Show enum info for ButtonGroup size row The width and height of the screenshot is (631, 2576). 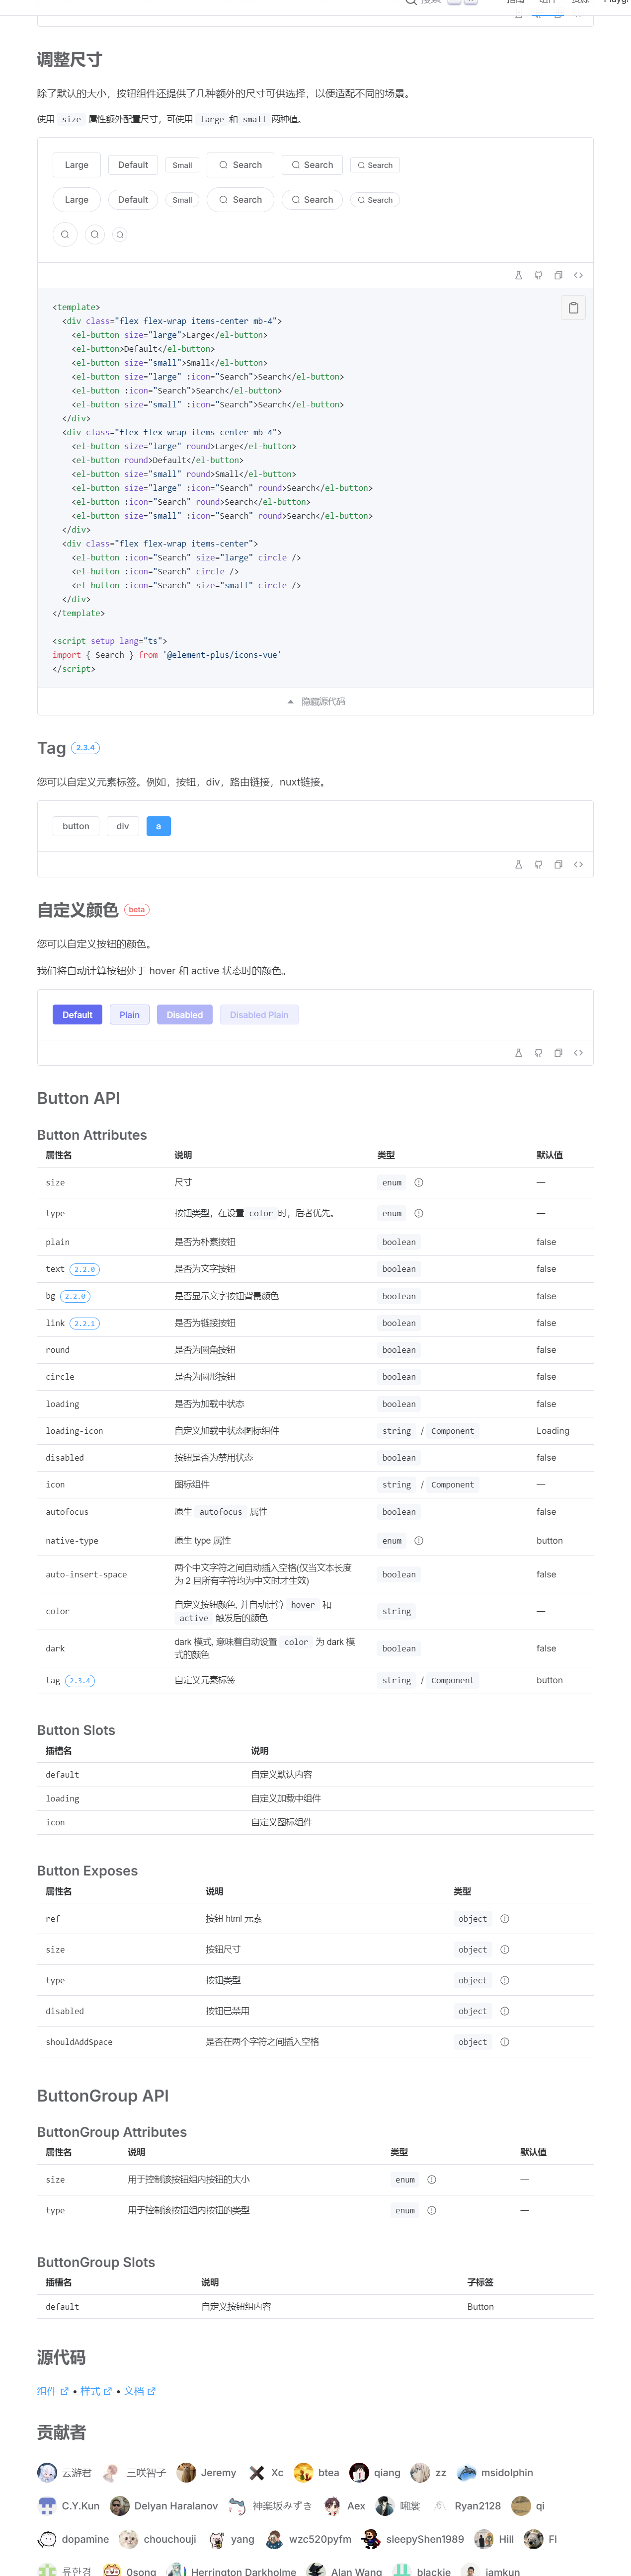coord(432,2179)
